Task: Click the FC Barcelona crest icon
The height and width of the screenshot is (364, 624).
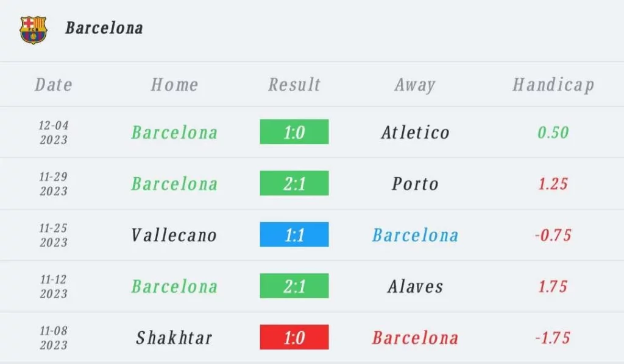Action: coord(34,30)
